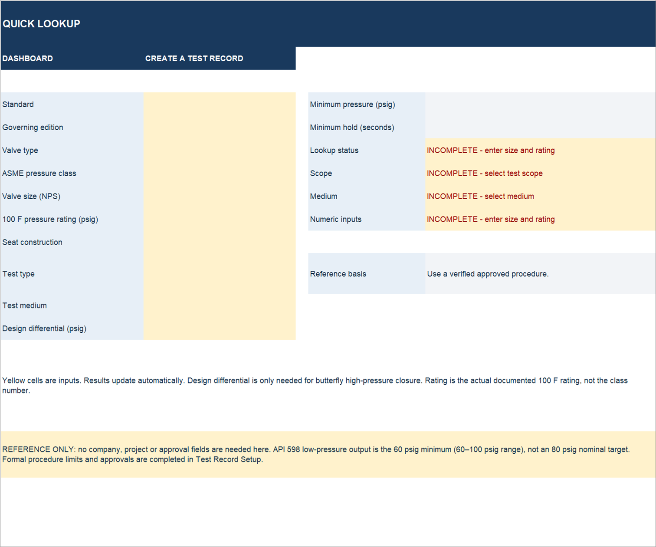Select the Valve type input cell

click(x=220, y=150)
